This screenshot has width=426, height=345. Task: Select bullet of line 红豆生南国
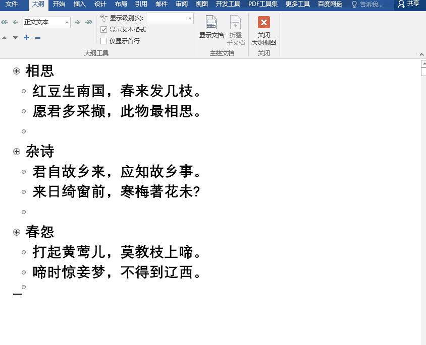[x=24, y=91]
